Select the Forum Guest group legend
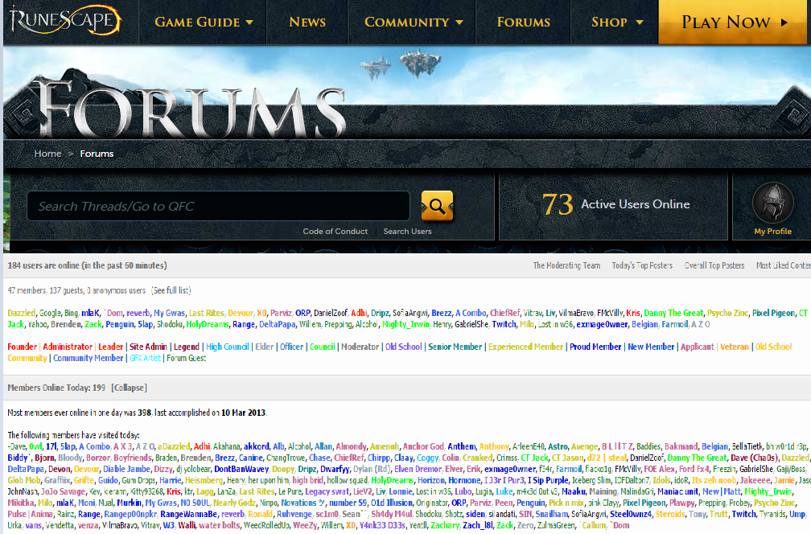Screen dimensions: 811x534 186,358
